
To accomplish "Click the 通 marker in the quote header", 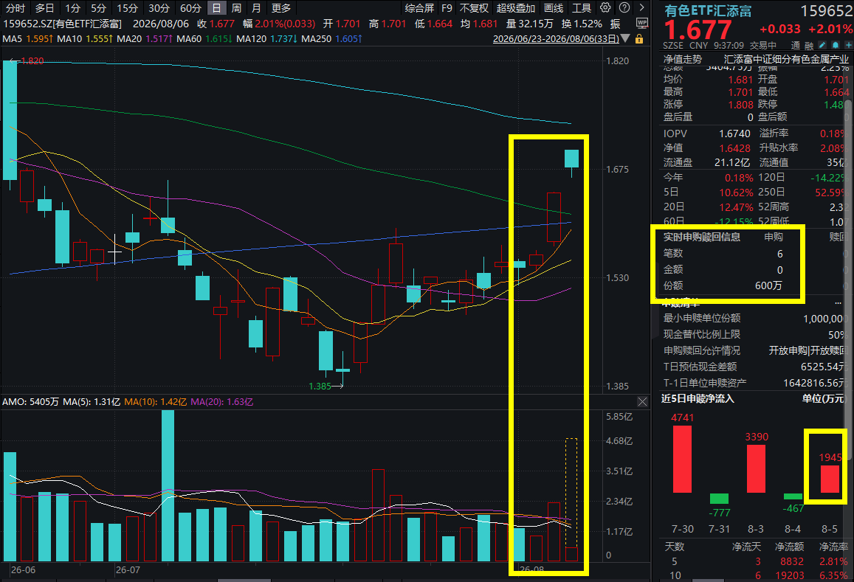I will pyautogui.click(x=796, y=46).
